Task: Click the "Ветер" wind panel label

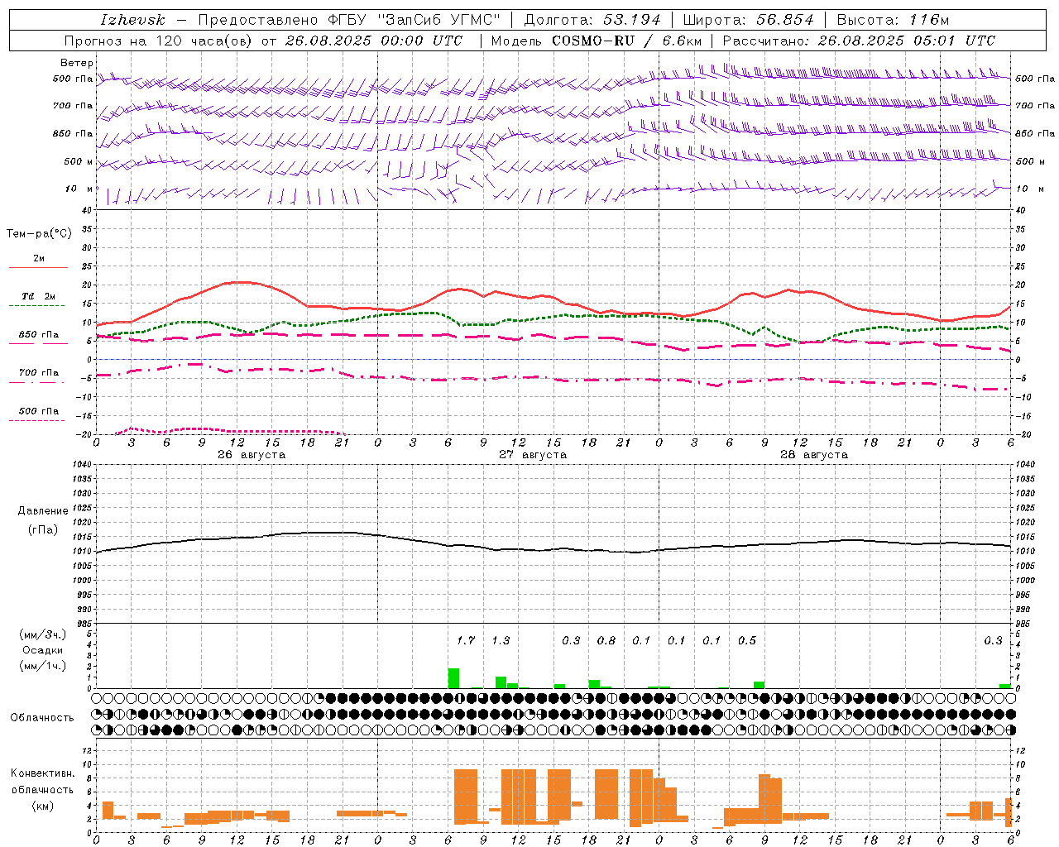Action: point(76,63)
